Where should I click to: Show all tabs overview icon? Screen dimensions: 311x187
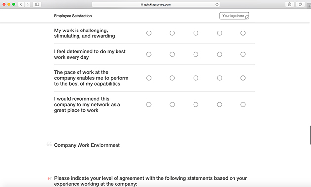300,4
